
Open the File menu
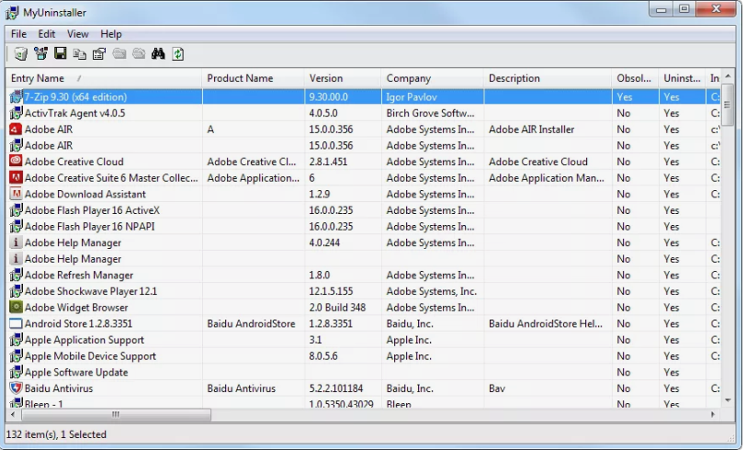(19, 34)
